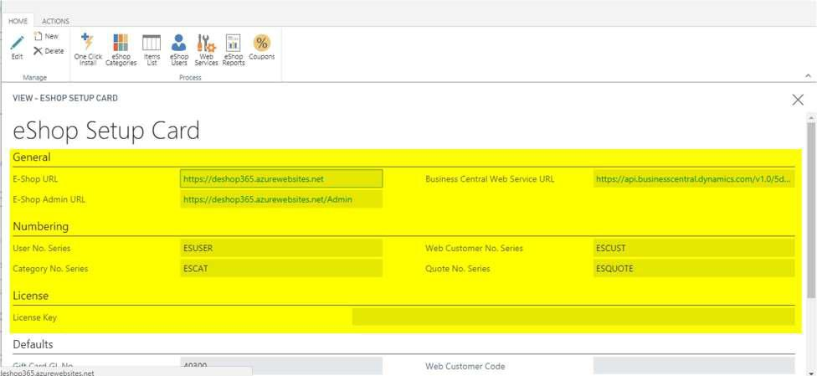Click the Category No. Series field ESCAT
Image resolution: width=817 pixels, height=376 pixels.
281,269
